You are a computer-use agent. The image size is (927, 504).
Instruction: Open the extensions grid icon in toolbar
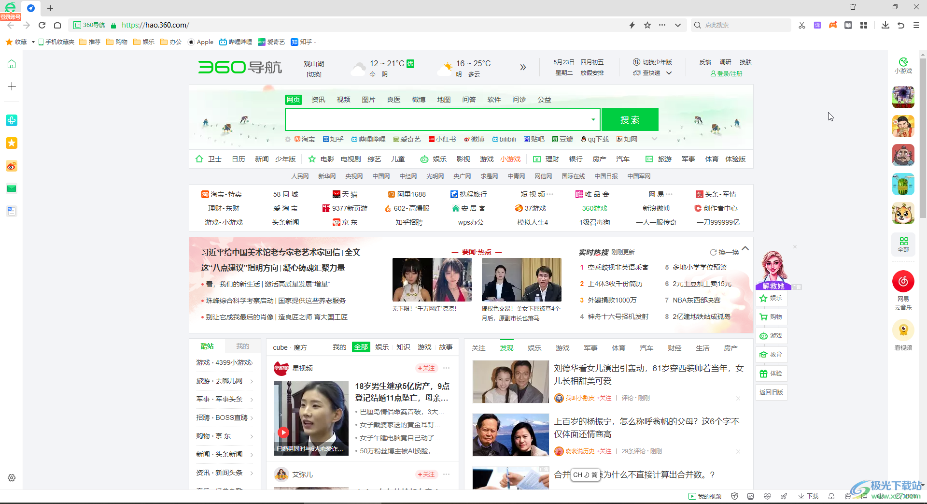coord(864,25)
